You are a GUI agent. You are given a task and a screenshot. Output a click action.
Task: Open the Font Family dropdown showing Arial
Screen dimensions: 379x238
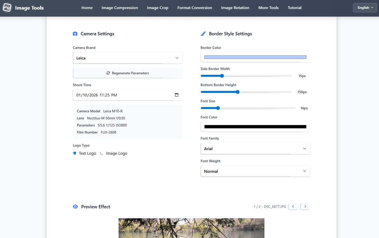click(x=255, y=149)
